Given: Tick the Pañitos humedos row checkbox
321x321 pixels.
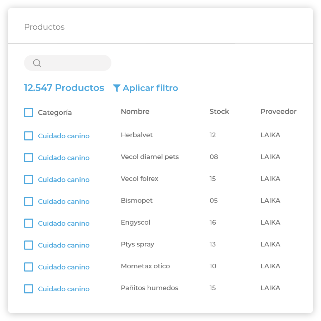Looking at the screenshot, I should click(x=29, y=289).
